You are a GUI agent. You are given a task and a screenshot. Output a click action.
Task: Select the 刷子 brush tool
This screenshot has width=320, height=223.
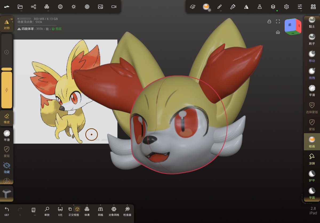pyautogui.click(x=312, y=39)
